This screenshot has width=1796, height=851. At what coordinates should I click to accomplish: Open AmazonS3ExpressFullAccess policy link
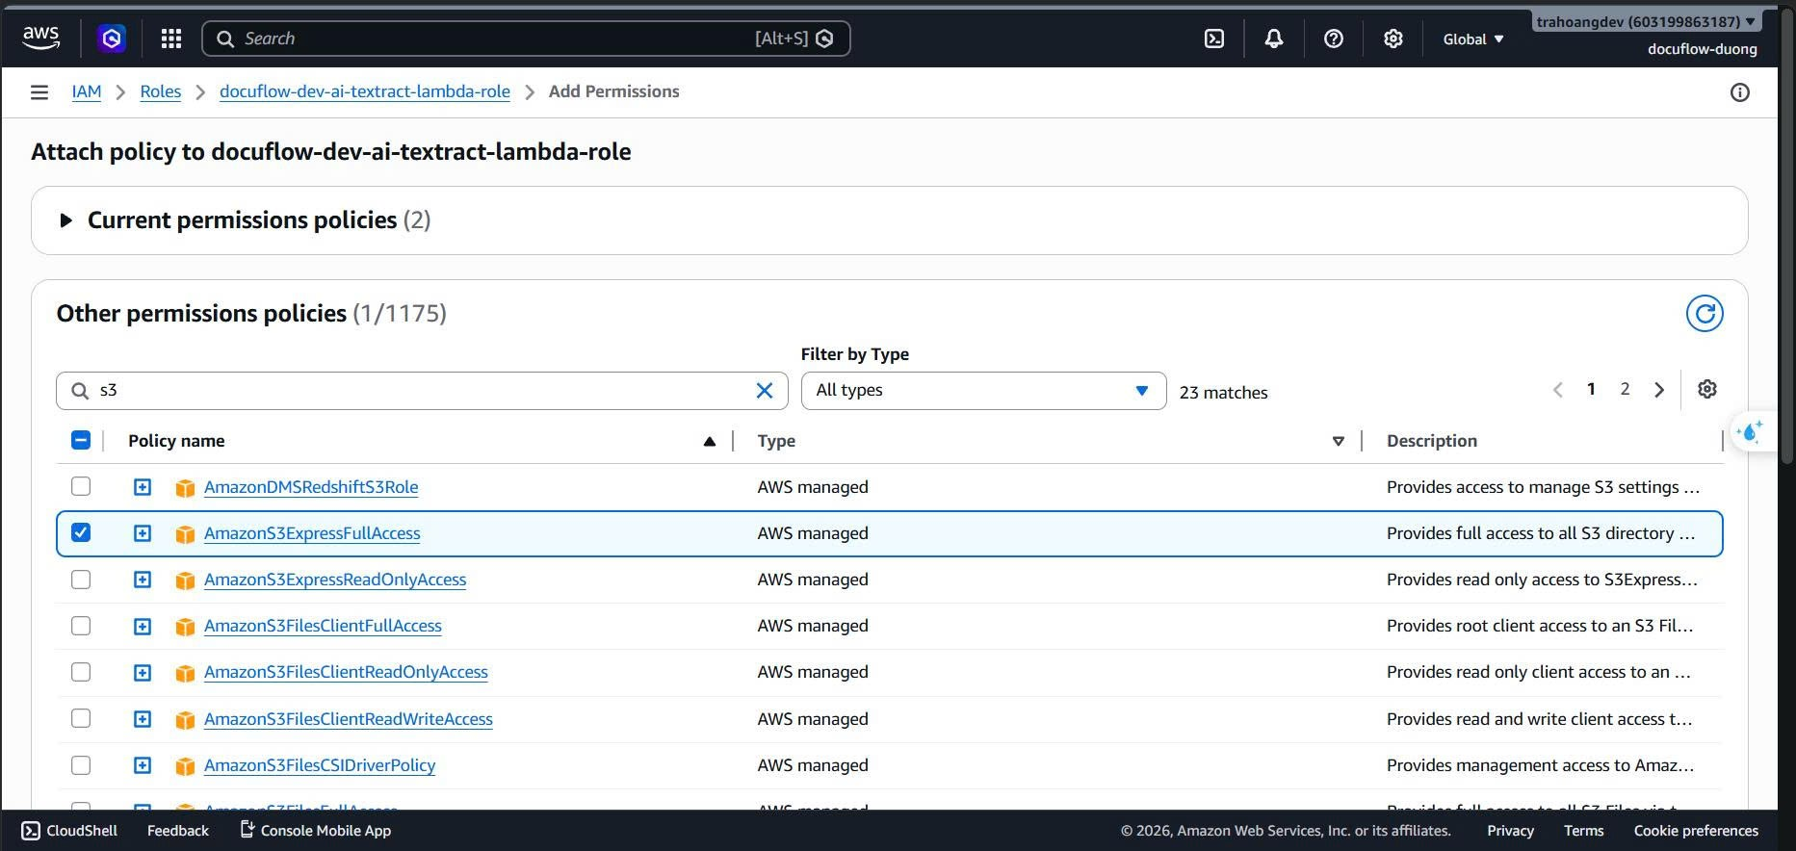[x=312, y=533]
